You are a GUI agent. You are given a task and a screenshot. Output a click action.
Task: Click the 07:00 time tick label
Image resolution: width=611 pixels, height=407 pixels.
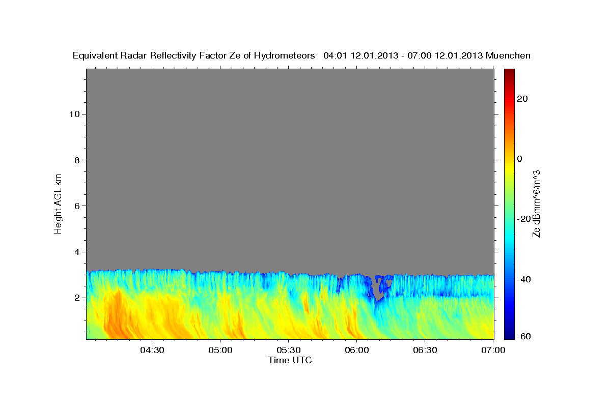pos(493,350)
